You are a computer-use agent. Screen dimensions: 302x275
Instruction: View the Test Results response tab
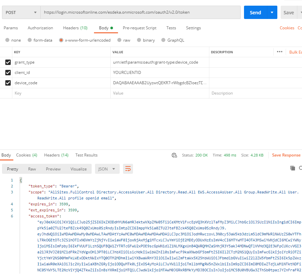point(86,155)
